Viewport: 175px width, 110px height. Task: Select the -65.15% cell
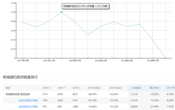92,100
